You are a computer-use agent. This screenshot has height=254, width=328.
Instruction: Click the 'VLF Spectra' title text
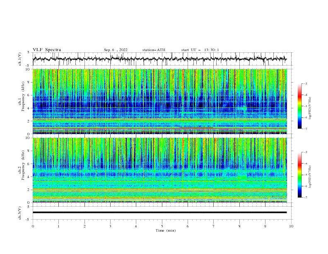click(x=47, y=50)
